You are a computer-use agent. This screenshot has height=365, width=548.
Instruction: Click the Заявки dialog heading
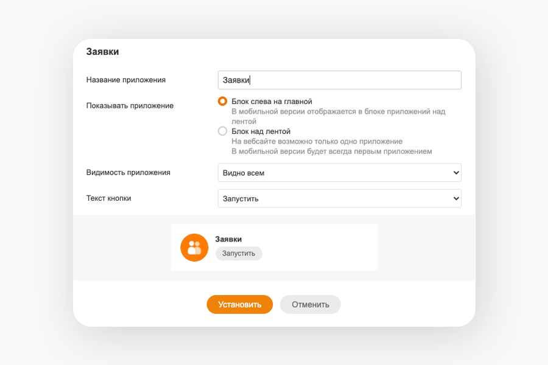pyautogui.click(x=102, y=52)
